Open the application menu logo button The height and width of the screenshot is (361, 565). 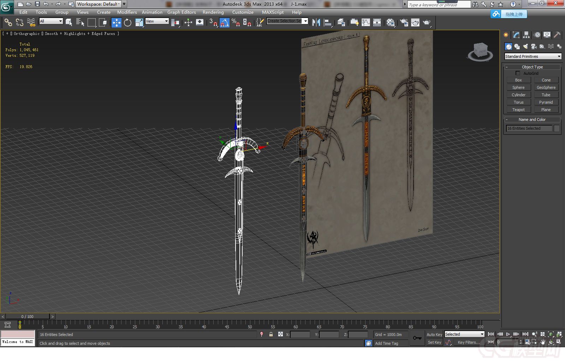tap(7, 7)
